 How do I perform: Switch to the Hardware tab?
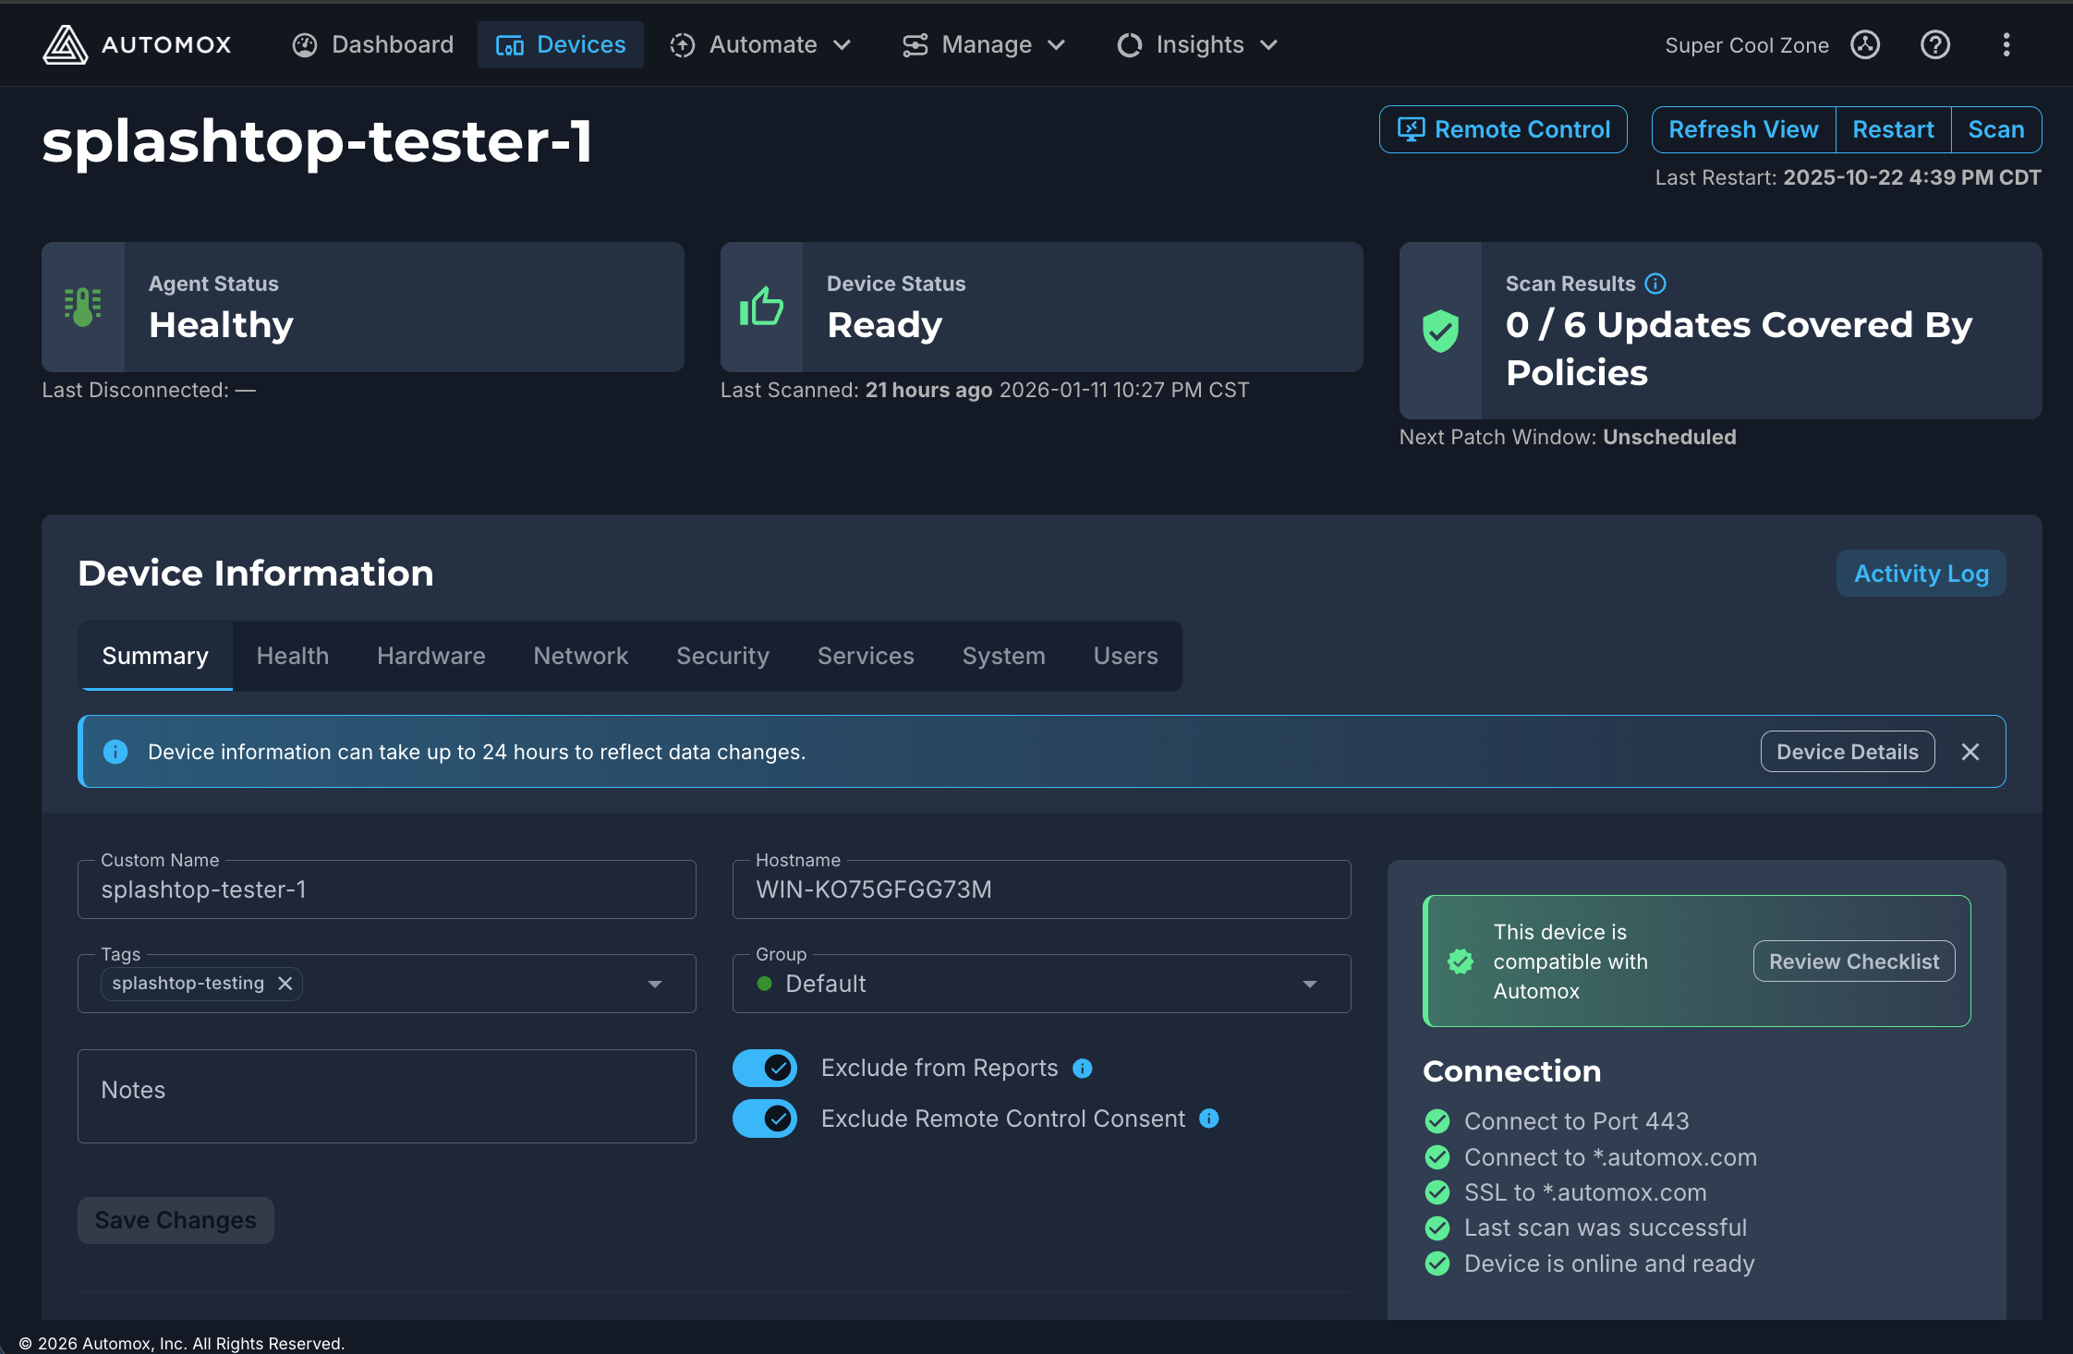point(431,656)
